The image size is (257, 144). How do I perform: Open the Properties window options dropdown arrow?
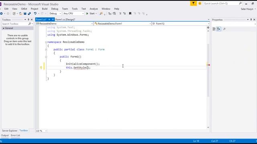tap(248, 20)
